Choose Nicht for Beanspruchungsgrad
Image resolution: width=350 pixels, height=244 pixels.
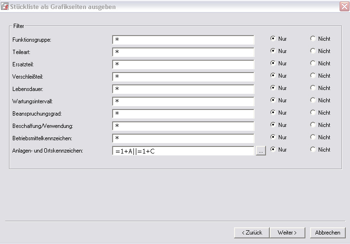(320, 113)
